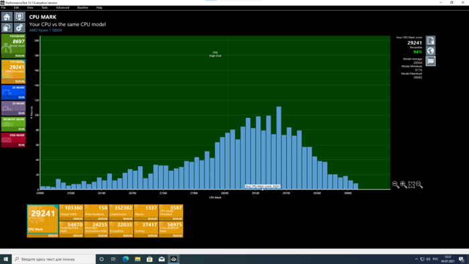Open the Baseline menu
This screenshot has width=469, height=264.
pyautogui.click(x=82, y=8)
